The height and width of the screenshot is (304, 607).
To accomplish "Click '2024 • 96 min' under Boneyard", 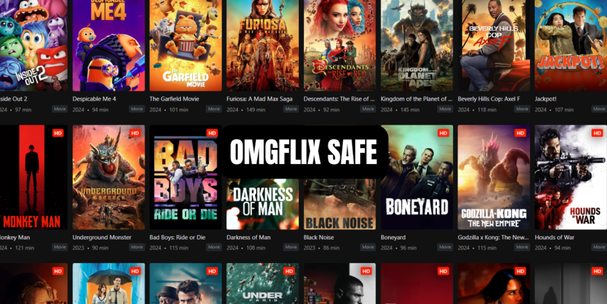I will 398,248.
